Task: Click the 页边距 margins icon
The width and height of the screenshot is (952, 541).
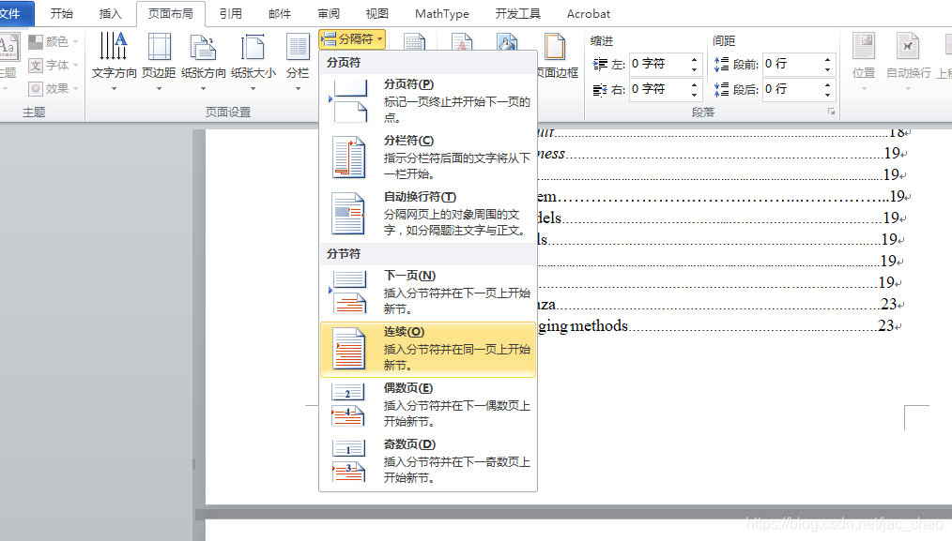Action: pos(159,46)
